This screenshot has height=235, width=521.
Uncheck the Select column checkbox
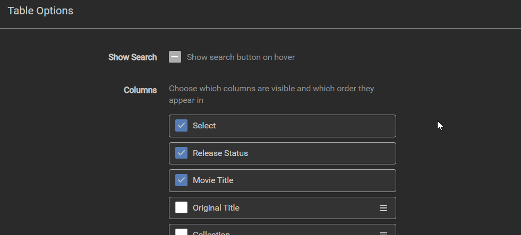pos(182,126)
